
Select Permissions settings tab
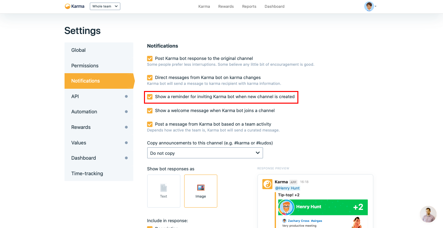point(99,66)
